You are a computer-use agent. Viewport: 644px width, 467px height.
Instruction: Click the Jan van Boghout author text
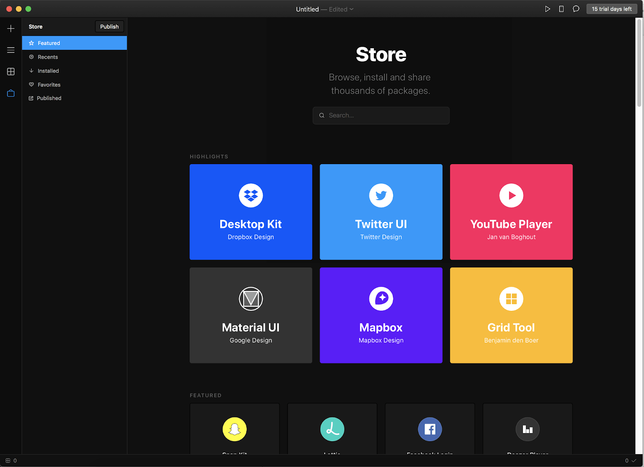coord(511,237)
